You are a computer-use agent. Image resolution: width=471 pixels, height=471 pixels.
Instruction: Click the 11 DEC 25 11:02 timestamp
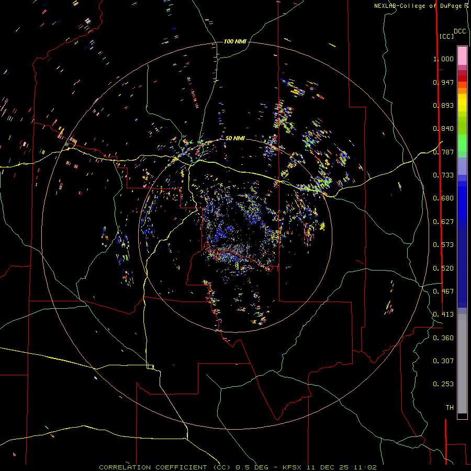(342, 467)
